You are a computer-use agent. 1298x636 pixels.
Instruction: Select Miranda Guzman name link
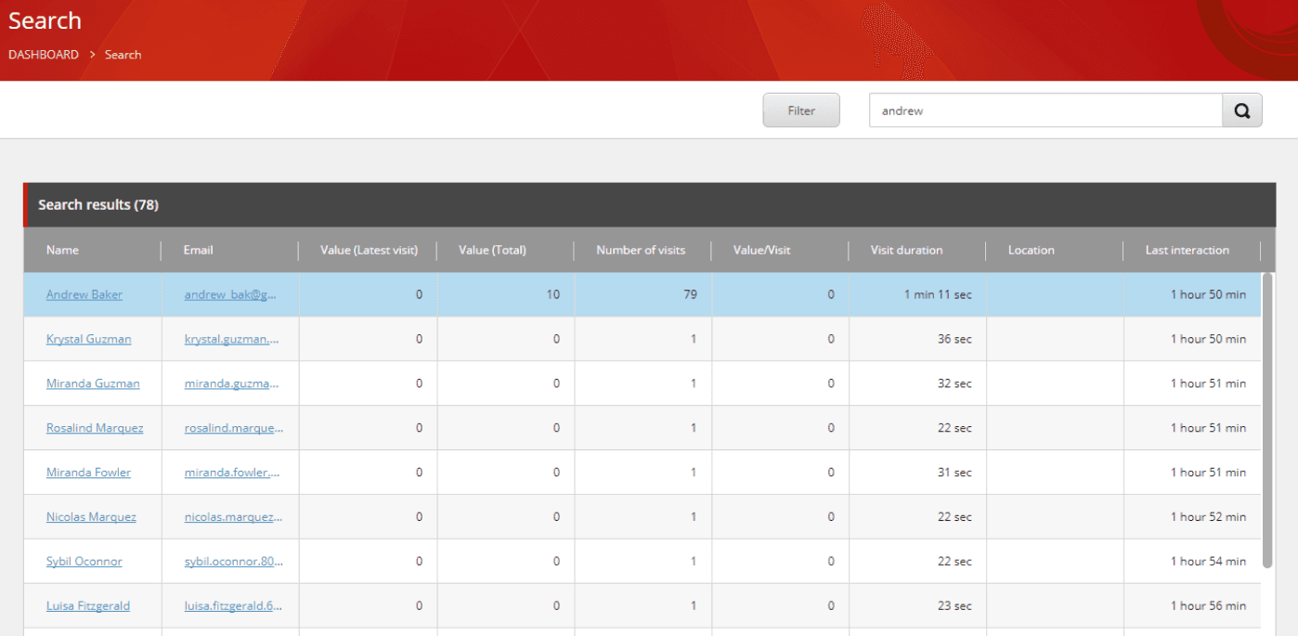[x=93, y=383]
